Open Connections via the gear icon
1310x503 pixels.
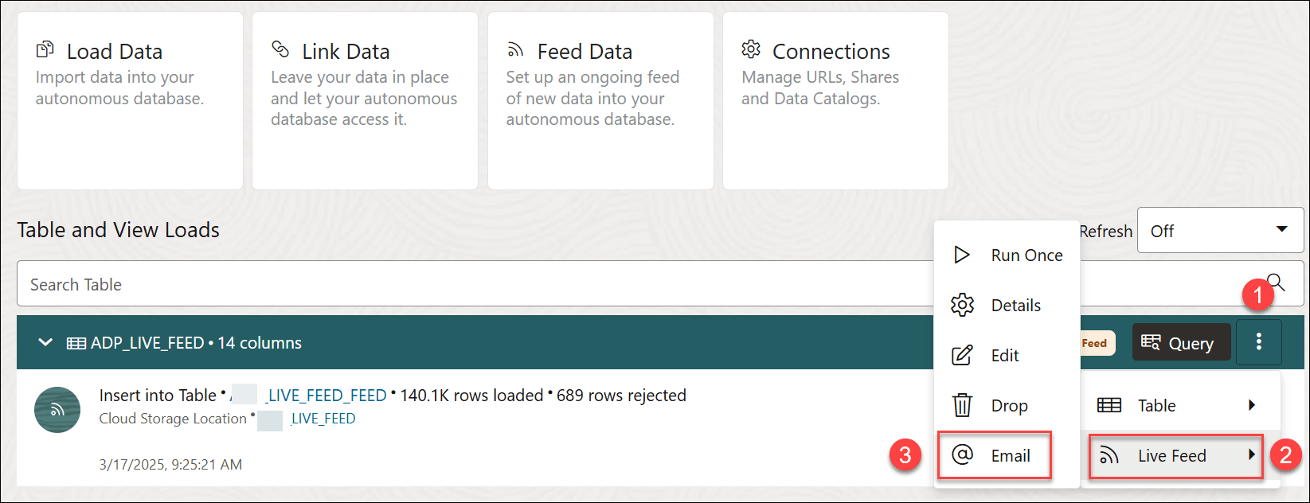(x=750, y=49)
